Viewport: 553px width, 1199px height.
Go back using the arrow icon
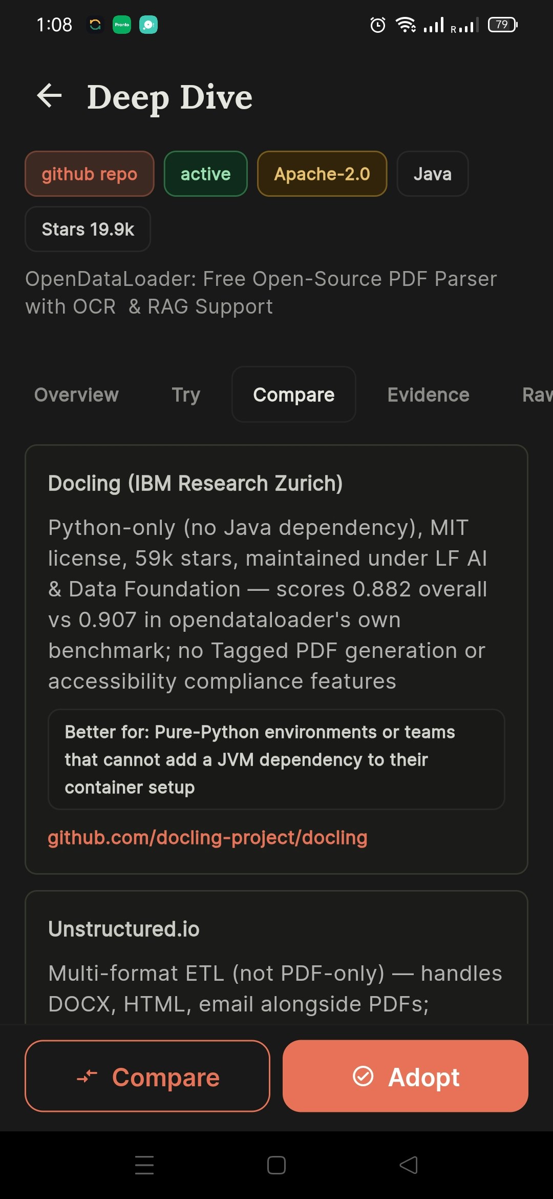pos(50,96)
